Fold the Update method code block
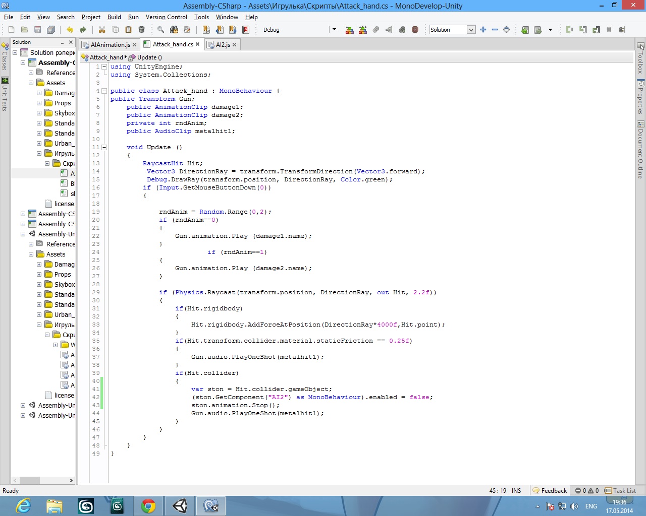This screenshot has height=516, width=646. [x=104, y=148]
